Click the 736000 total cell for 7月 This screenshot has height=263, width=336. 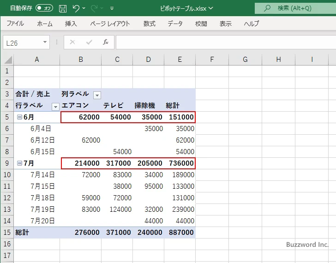coord(180,163)
